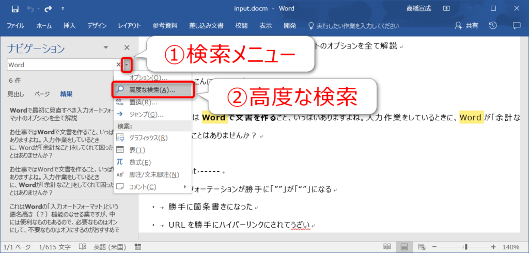Select 表(T) search option
The height and width of the screenshot is (253, 529).
click(153, 150)
